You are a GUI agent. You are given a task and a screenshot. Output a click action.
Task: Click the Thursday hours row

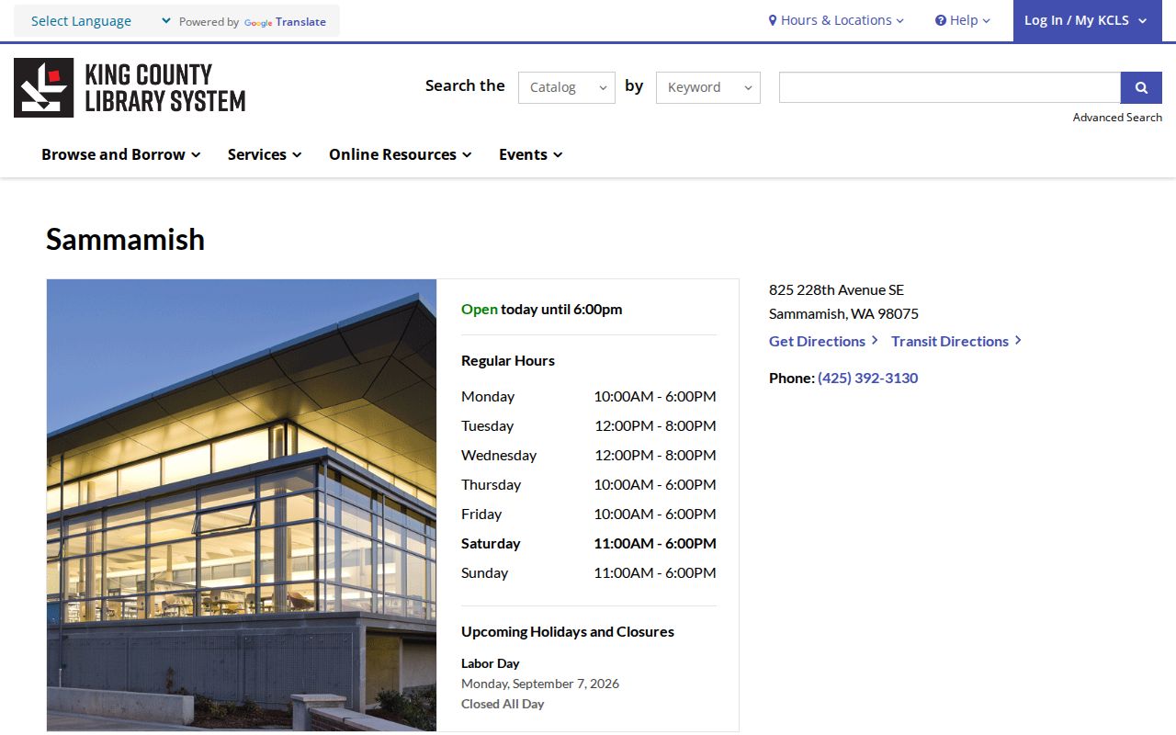589,484
